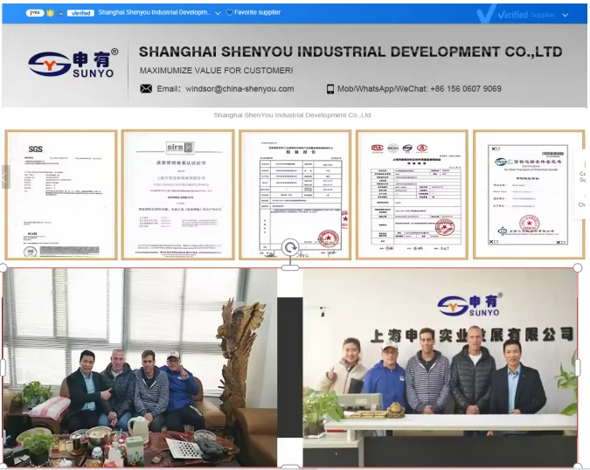Click email address windsor@china-shenyou.com

point(239,89)
